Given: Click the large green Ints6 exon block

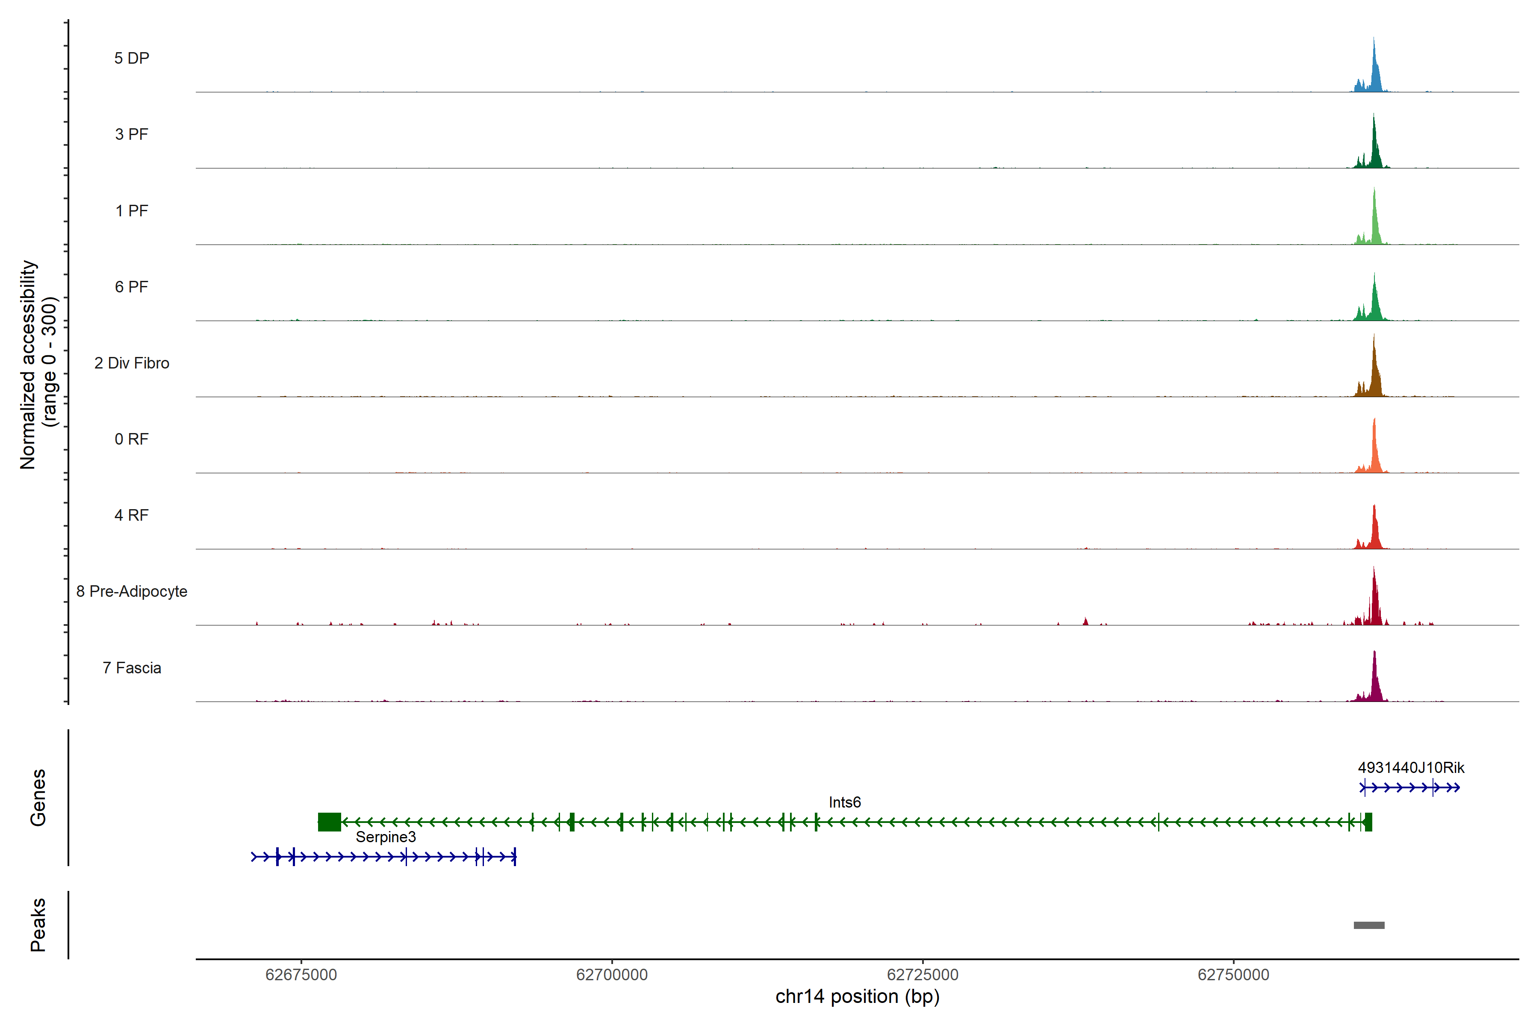Looking at the screenshot, I should click(329, 822).
